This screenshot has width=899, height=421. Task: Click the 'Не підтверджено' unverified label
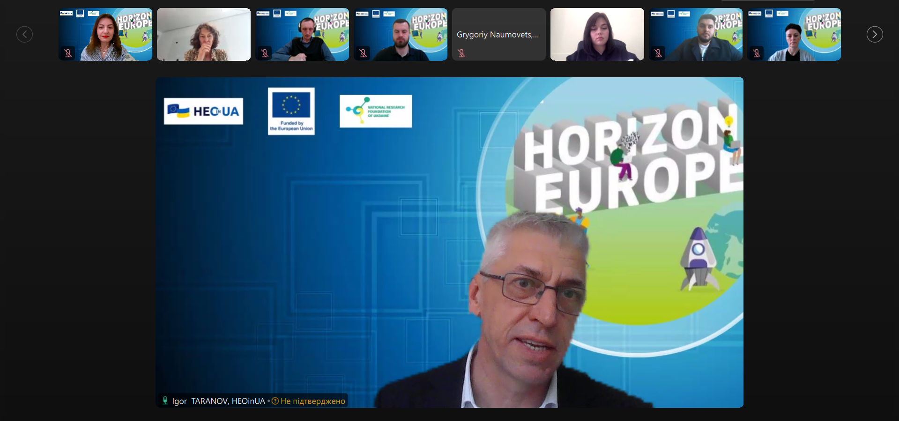tap(312, 401)
